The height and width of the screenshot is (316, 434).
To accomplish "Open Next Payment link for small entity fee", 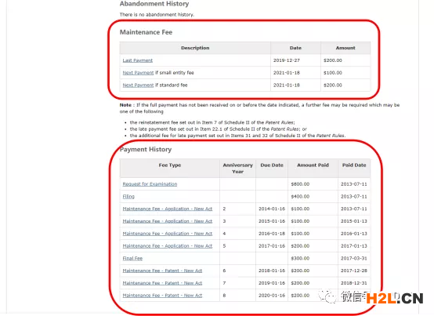I will [138, 73].
